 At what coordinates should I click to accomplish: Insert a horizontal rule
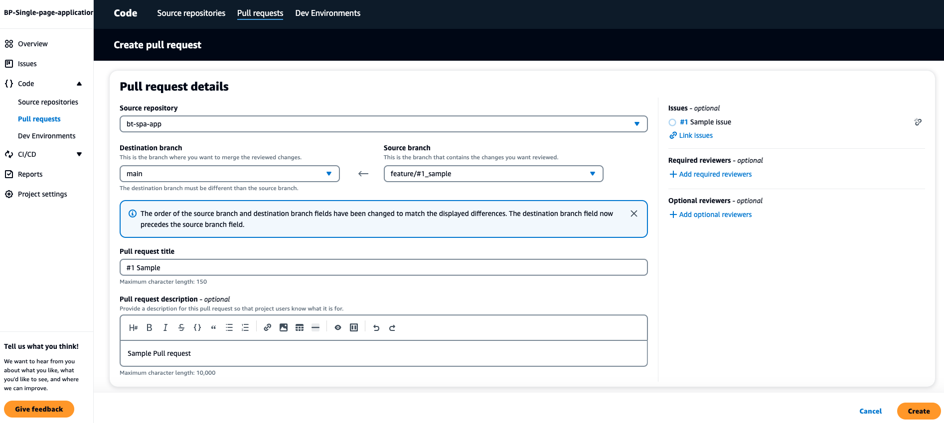pyautogui.click(x=315, y=327)
